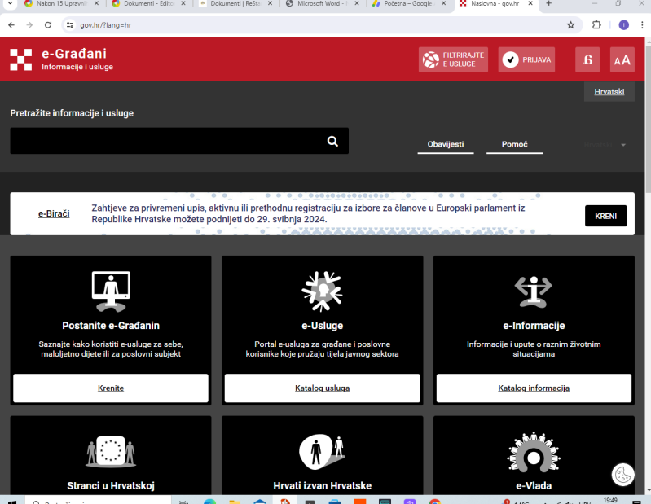Close the Microsoft Word tab
Screen dimensions: 651x504
357,3
